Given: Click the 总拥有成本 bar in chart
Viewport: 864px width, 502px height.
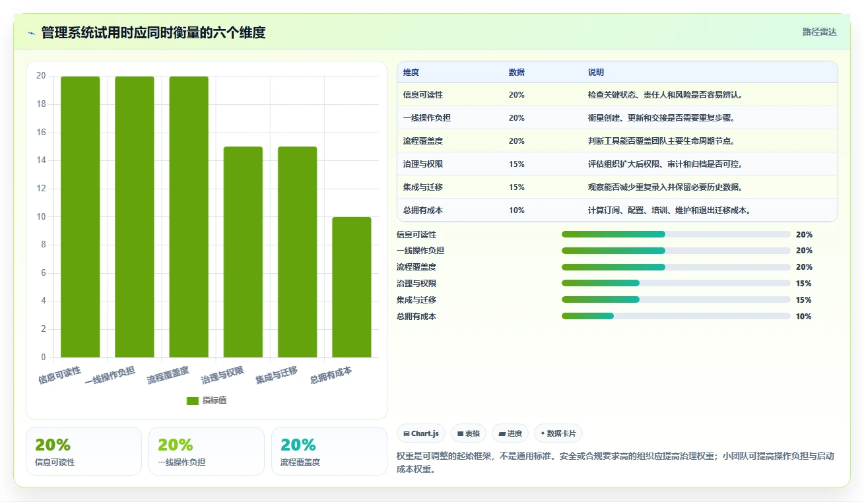Looking at the screenshot, I should pos(352,287).
